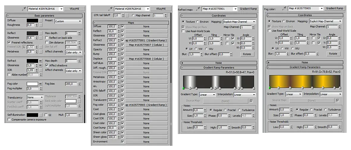Collapse the Maps rollout
This screenshot has width=351, height=150.
pos(131,23)
